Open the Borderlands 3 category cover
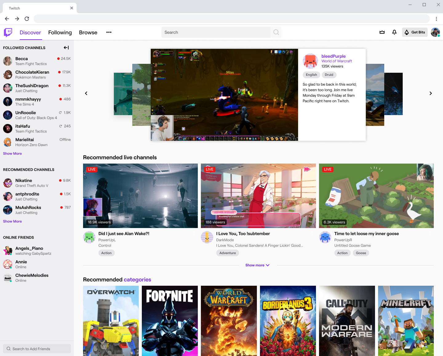This screenshot has height=356, width=443. click(288, 321)
